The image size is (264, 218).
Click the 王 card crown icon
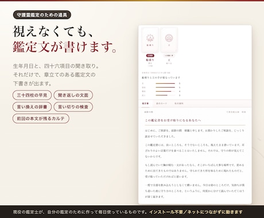169,38
